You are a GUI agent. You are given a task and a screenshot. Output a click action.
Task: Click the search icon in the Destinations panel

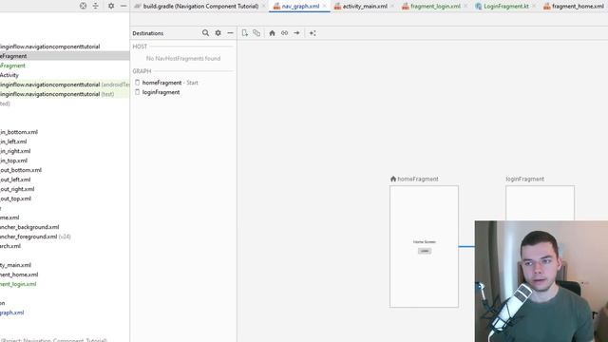coord(205,33)
